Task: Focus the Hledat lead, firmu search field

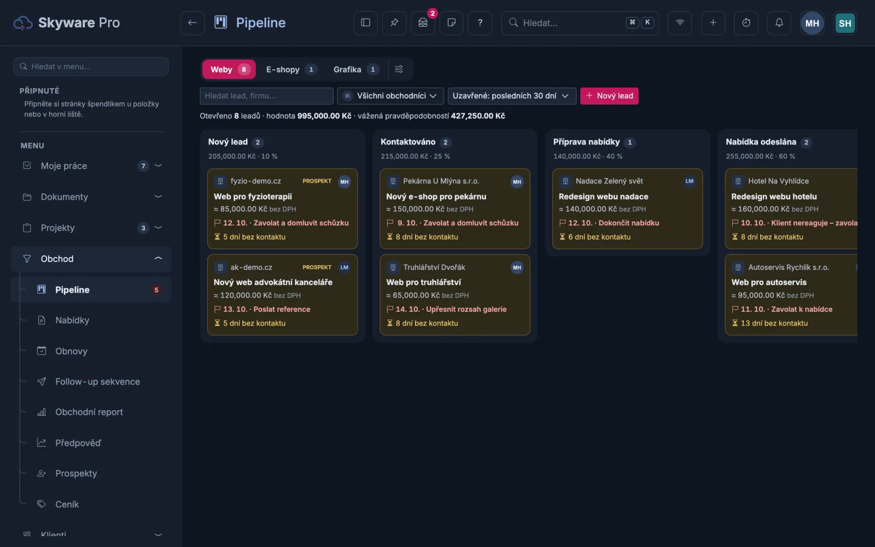Action: coord(267,96)
